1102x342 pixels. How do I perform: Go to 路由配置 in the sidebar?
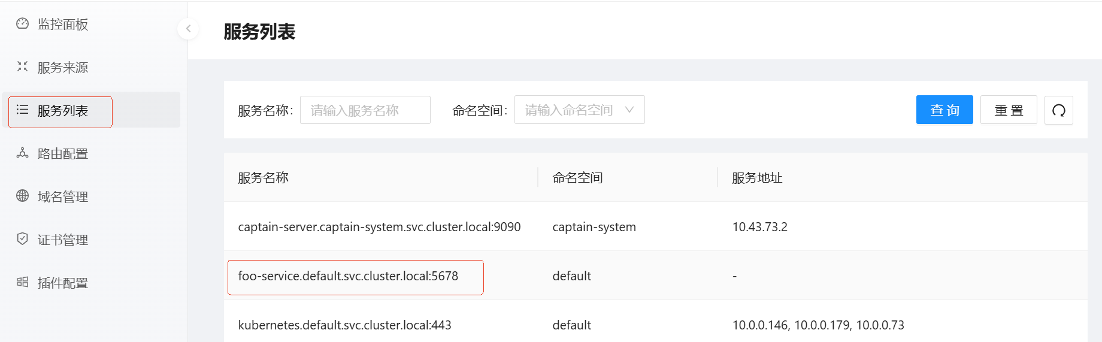pos(63,154)
